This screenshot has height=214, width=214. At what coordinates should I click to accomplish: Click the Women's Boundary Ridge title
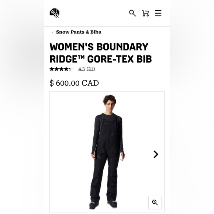(x=101, y=53)
